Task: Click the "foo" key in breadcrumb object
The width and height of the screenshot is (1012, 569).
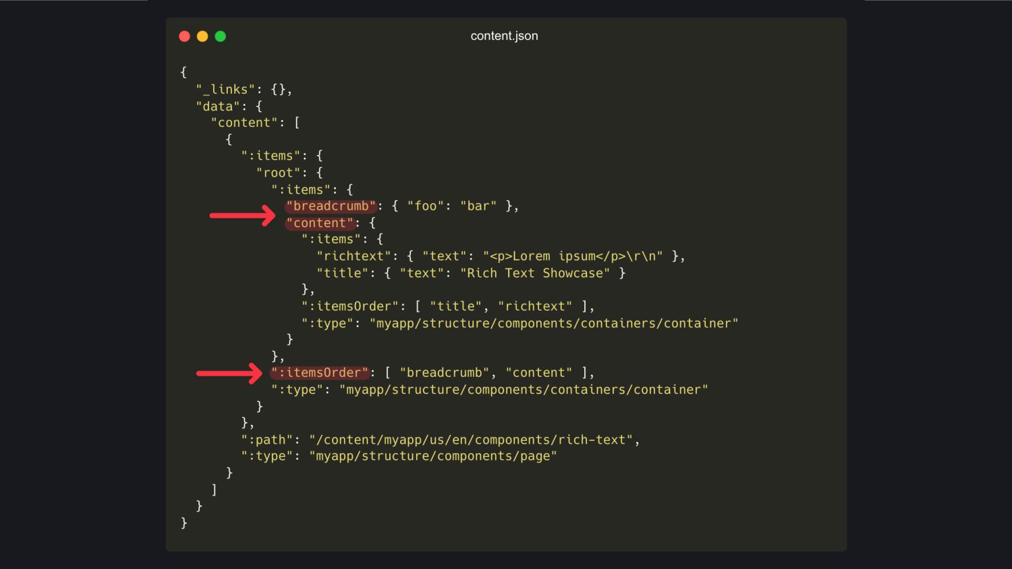Action: (x=425, y=206)
